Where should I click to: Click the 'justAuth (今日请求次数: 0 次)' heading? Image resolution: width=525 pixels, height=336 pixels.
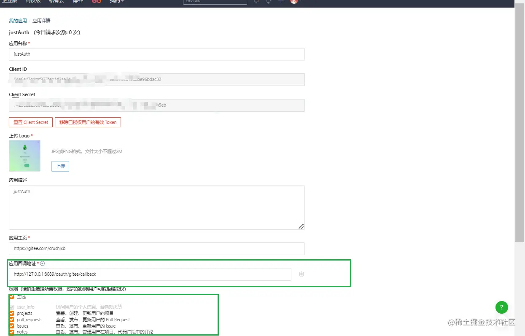click(44, 32)
